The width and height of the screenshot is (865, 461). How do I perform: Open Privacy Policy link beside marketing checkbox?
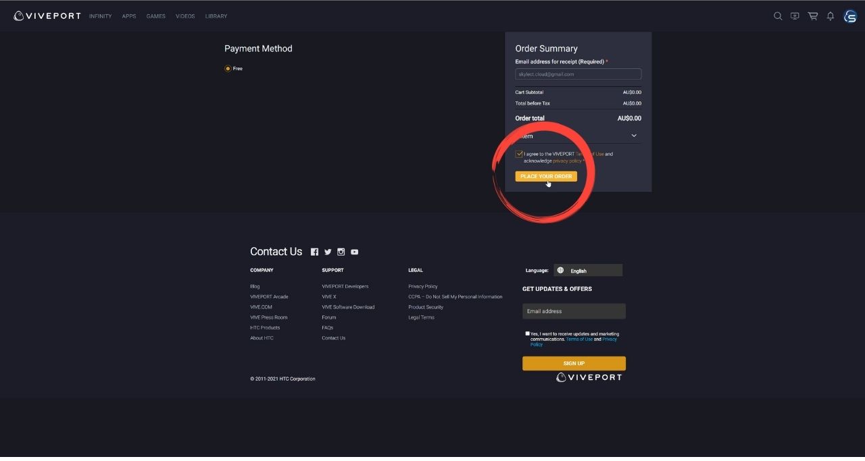[x=574, y=342]
